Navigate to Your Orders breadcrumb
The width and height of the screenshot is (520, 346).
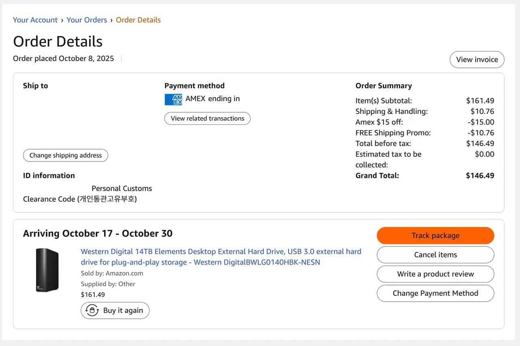[87, 20]
